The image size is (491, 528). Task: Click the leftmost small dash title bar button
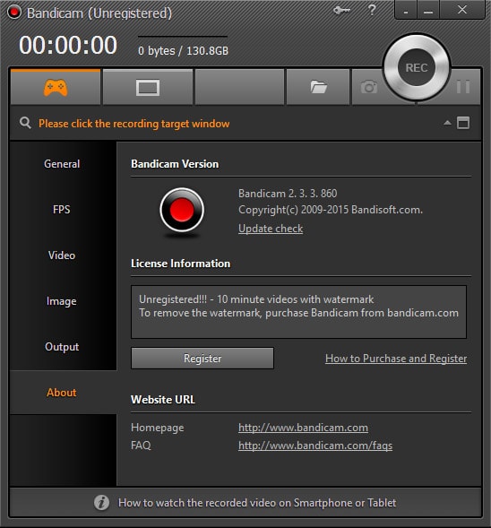(x=406, y=11)
